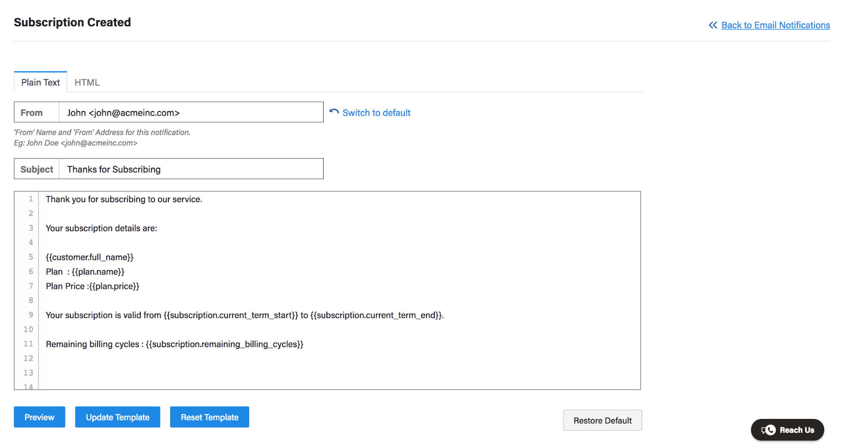Click the Plan Price line in editor

92,286
